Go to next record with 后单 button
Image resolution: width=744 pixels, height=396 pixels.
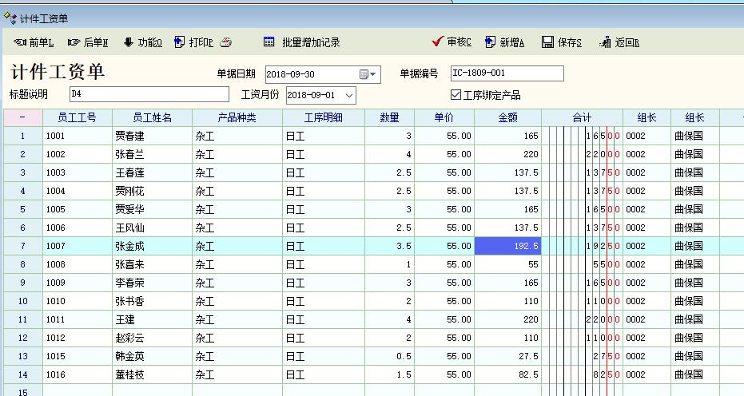pyautogui.click(x=88, y=42)
